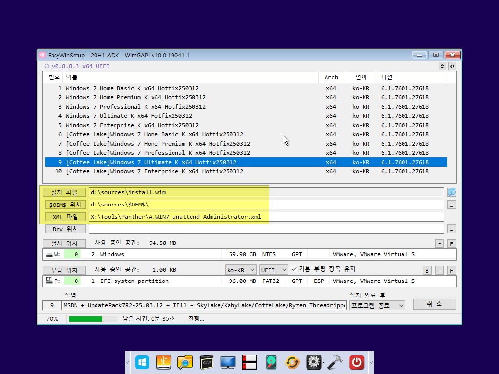
Task: Click the info icon beside v0.8.8.3
Action: 47,66
